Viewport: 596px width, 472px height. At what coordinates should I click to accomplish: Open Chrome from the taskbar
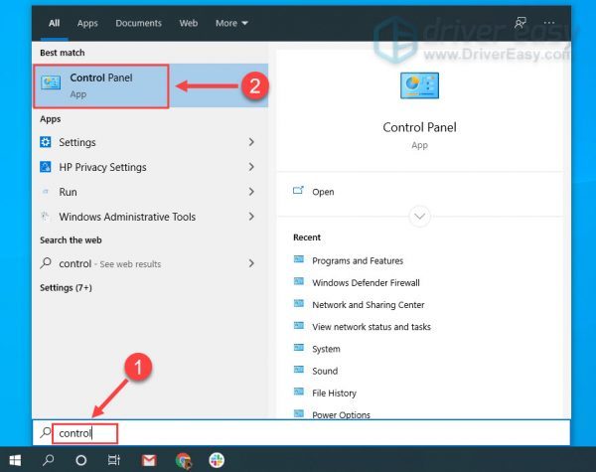[x=183, y=460]
